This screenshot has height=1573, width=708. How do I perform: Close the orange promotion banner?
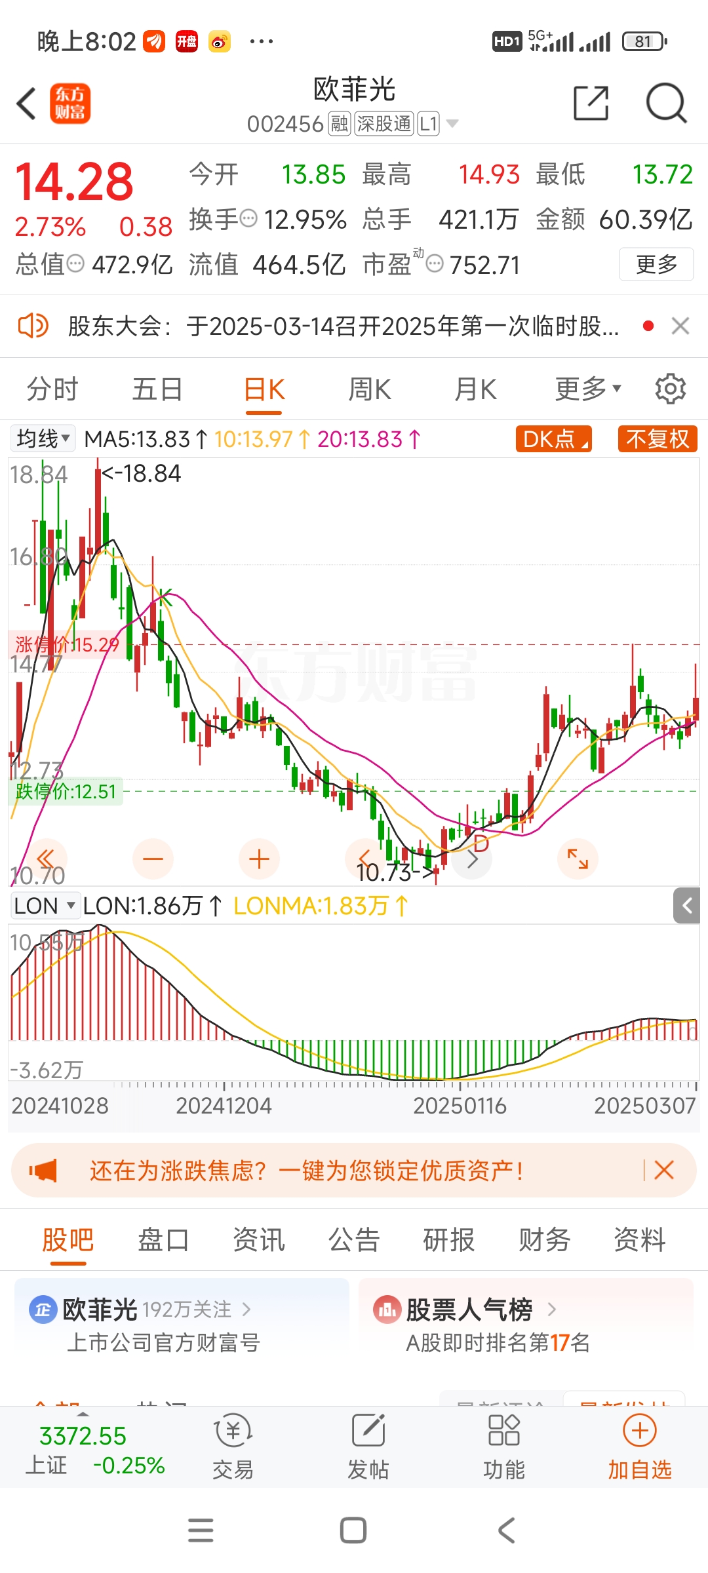[664, 1170]
